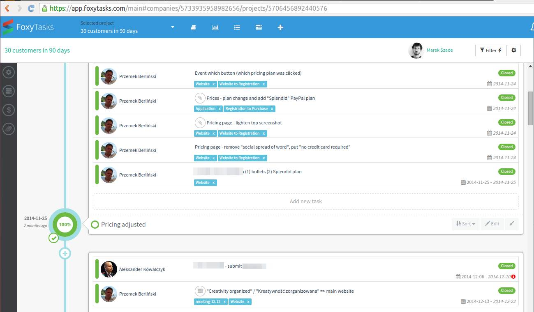Screen dimensions: 534x312
Task: Click Edit button for Pricing adjusted milestone
Action: (x=492, y=224)
